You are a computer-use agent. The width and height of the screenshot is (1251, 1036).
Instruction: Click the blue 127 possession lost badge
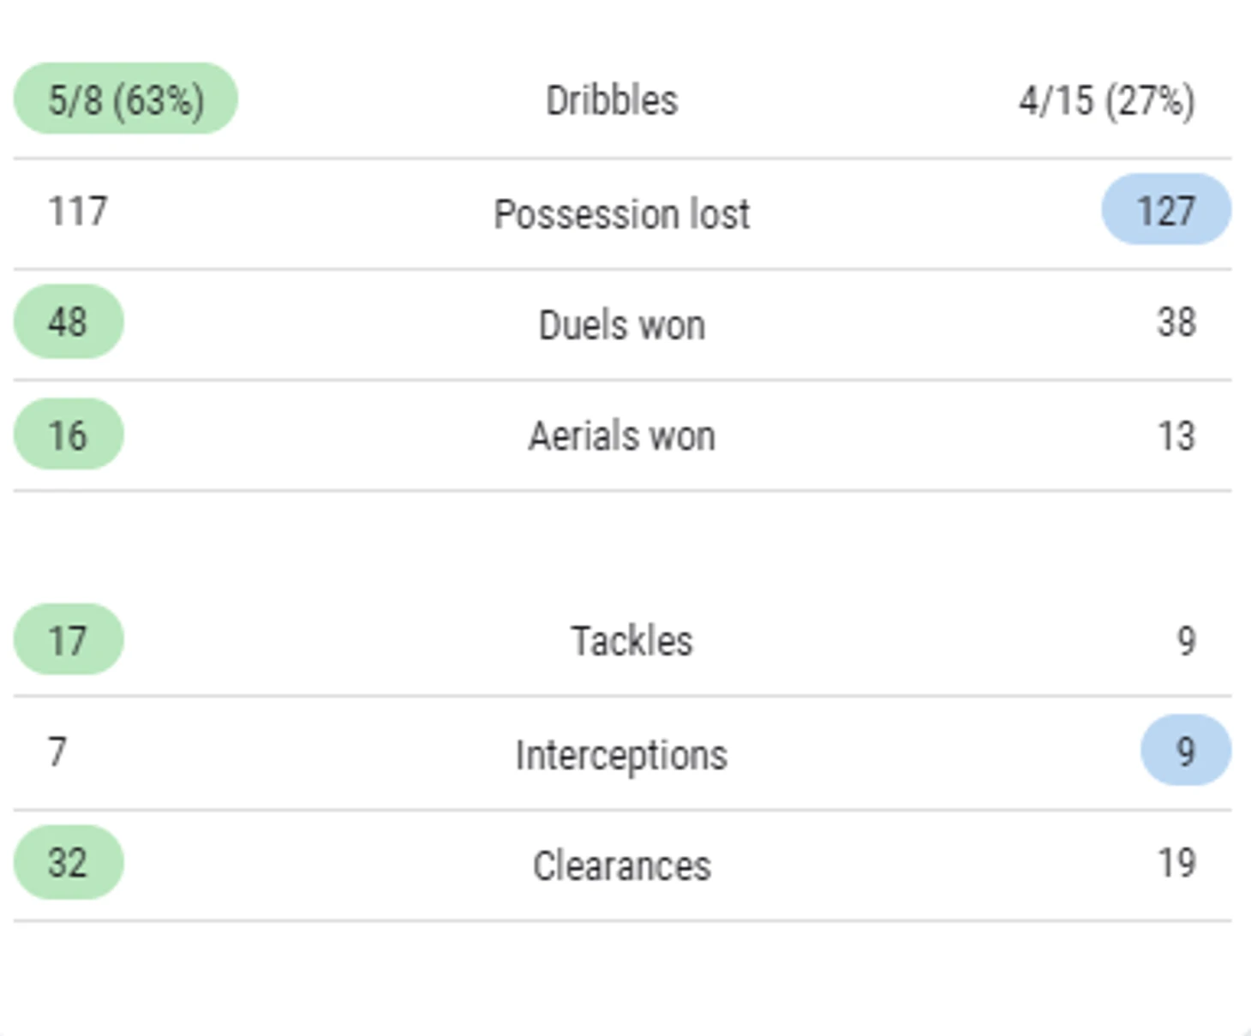pyautogui.click(x=1166, y=210)
